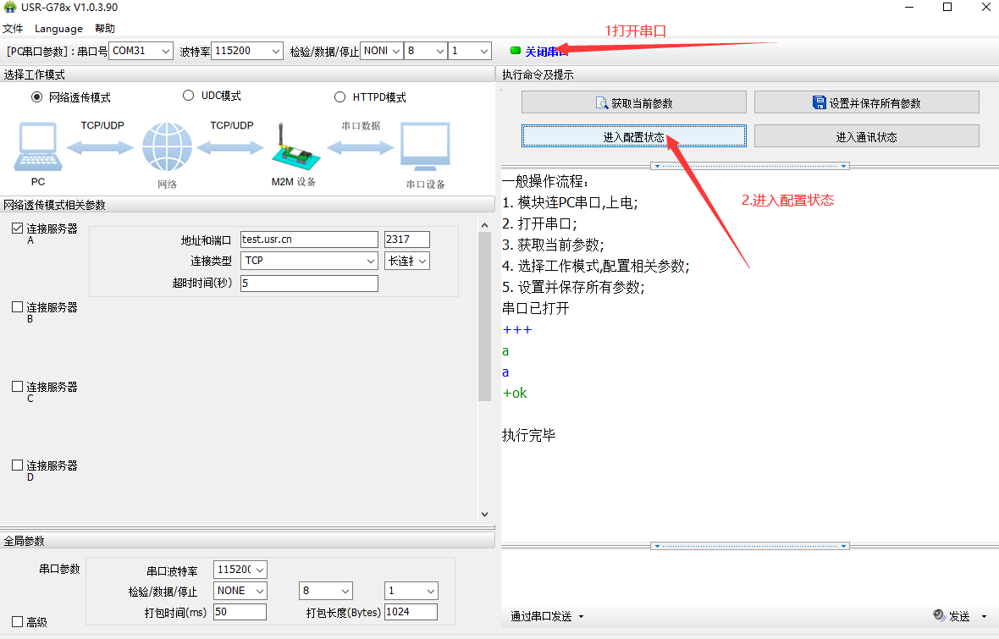Click 设置并保存所有参数 button
Screen dimensions: 999x639
pos(866,102)
